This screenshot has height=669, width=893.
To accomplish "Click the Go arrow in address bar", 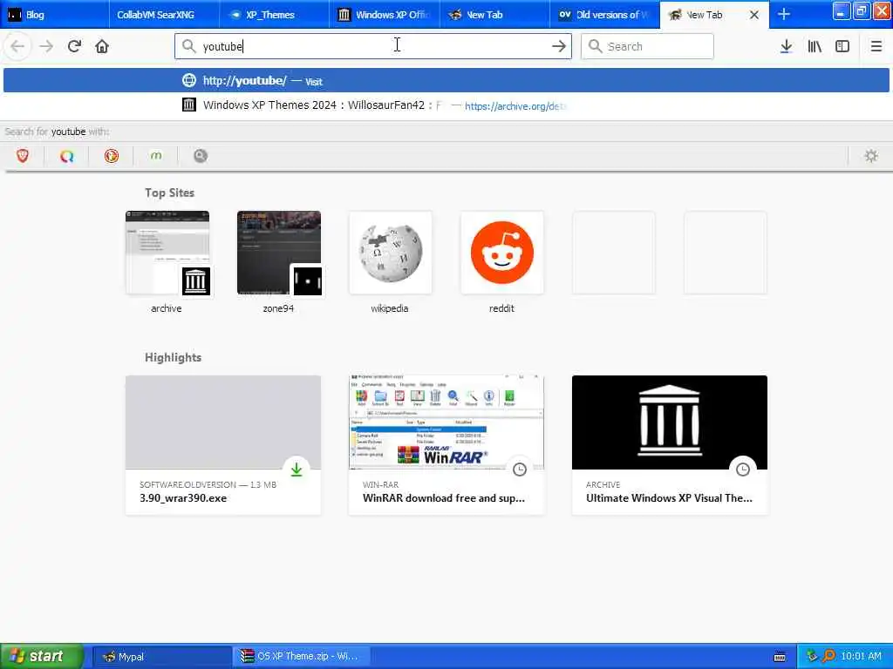I will (x=559, y=46).
